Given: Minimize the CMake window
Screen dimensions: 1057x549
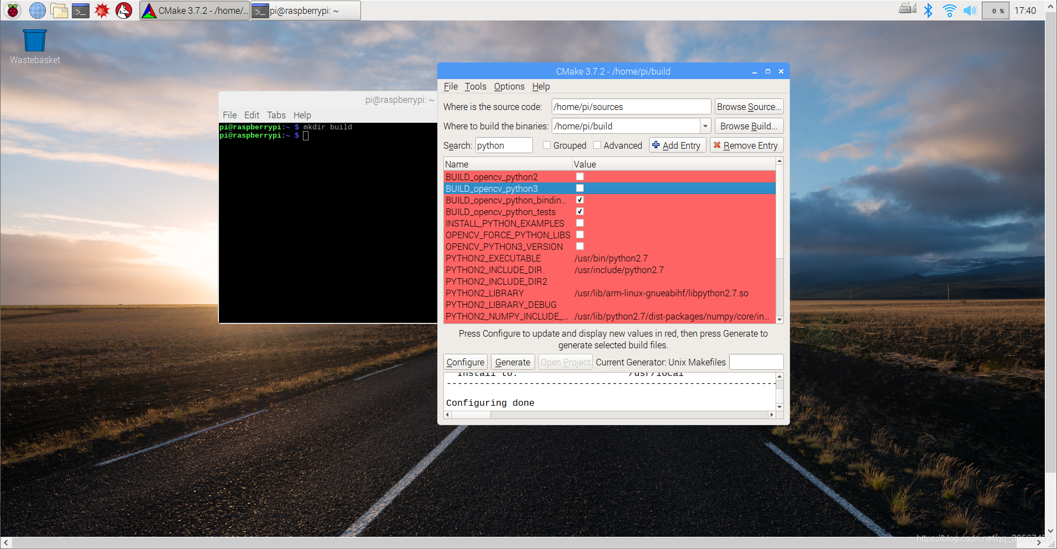Looking at the screenshot, I should [x=754, y=71].
